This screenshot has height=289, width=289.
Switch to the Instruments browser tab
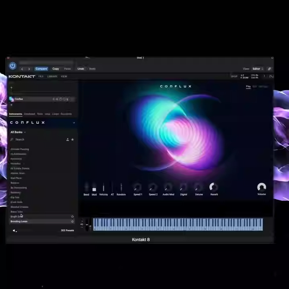coord(16,114)
